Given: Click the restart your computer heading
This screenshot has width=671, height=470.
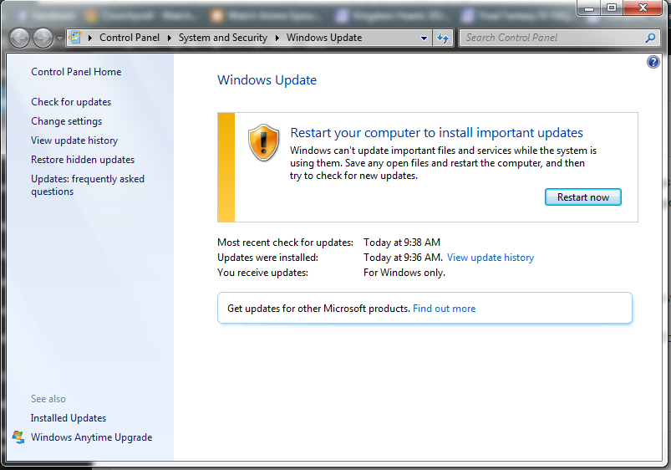Looking at the screenshot, I should [436, 133].
